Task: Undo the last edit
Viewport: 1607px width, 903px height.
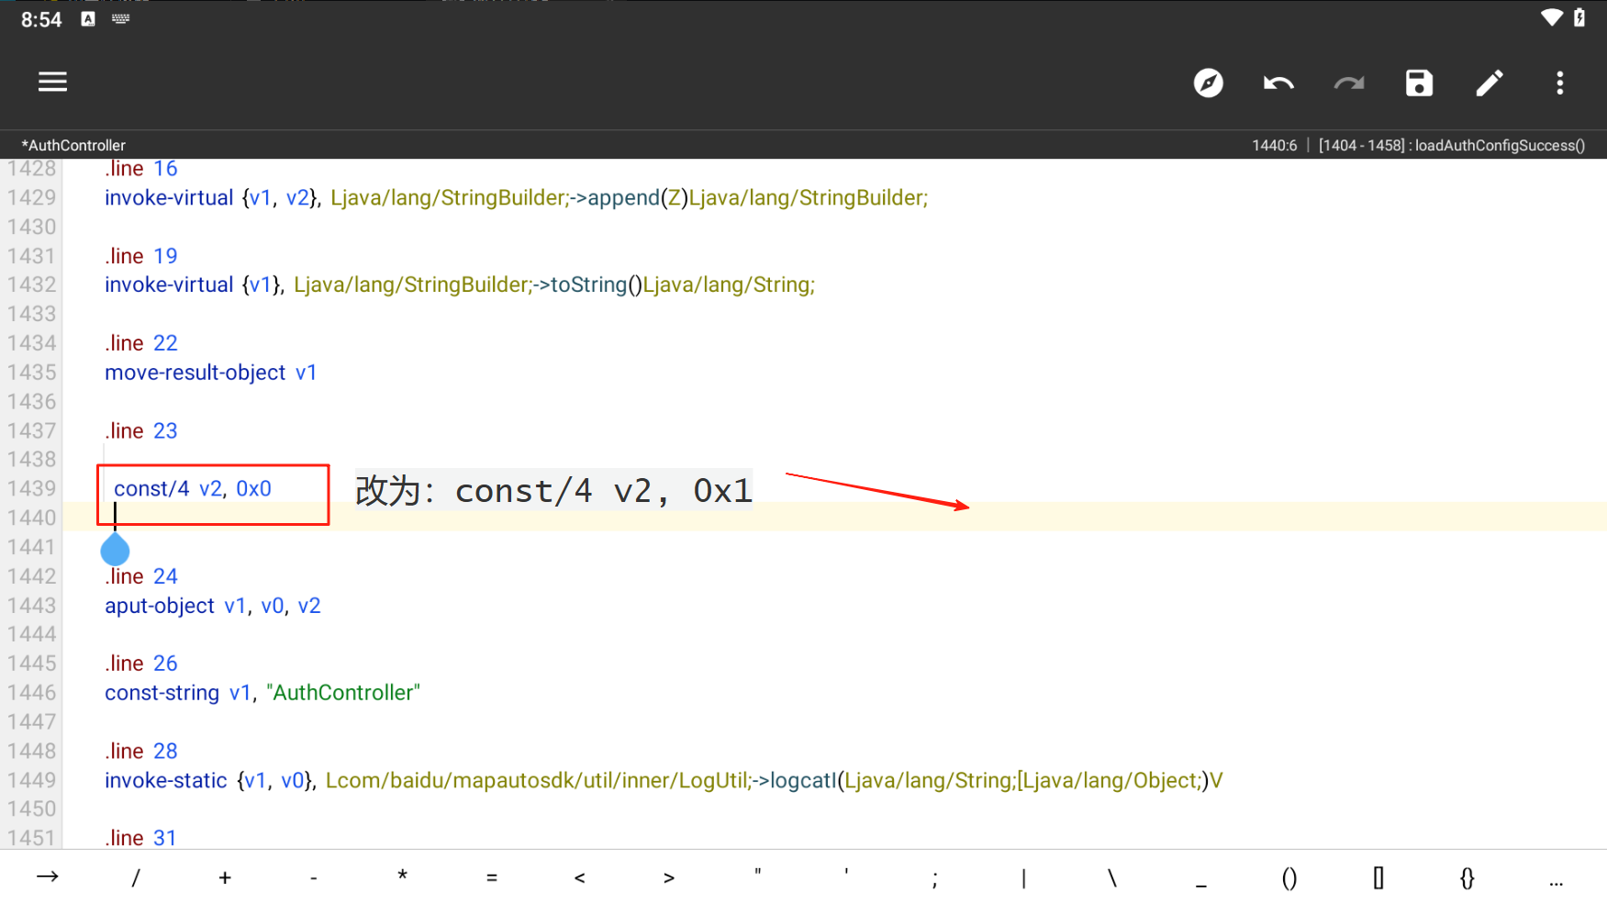Action: click(x=1278, y=84)
